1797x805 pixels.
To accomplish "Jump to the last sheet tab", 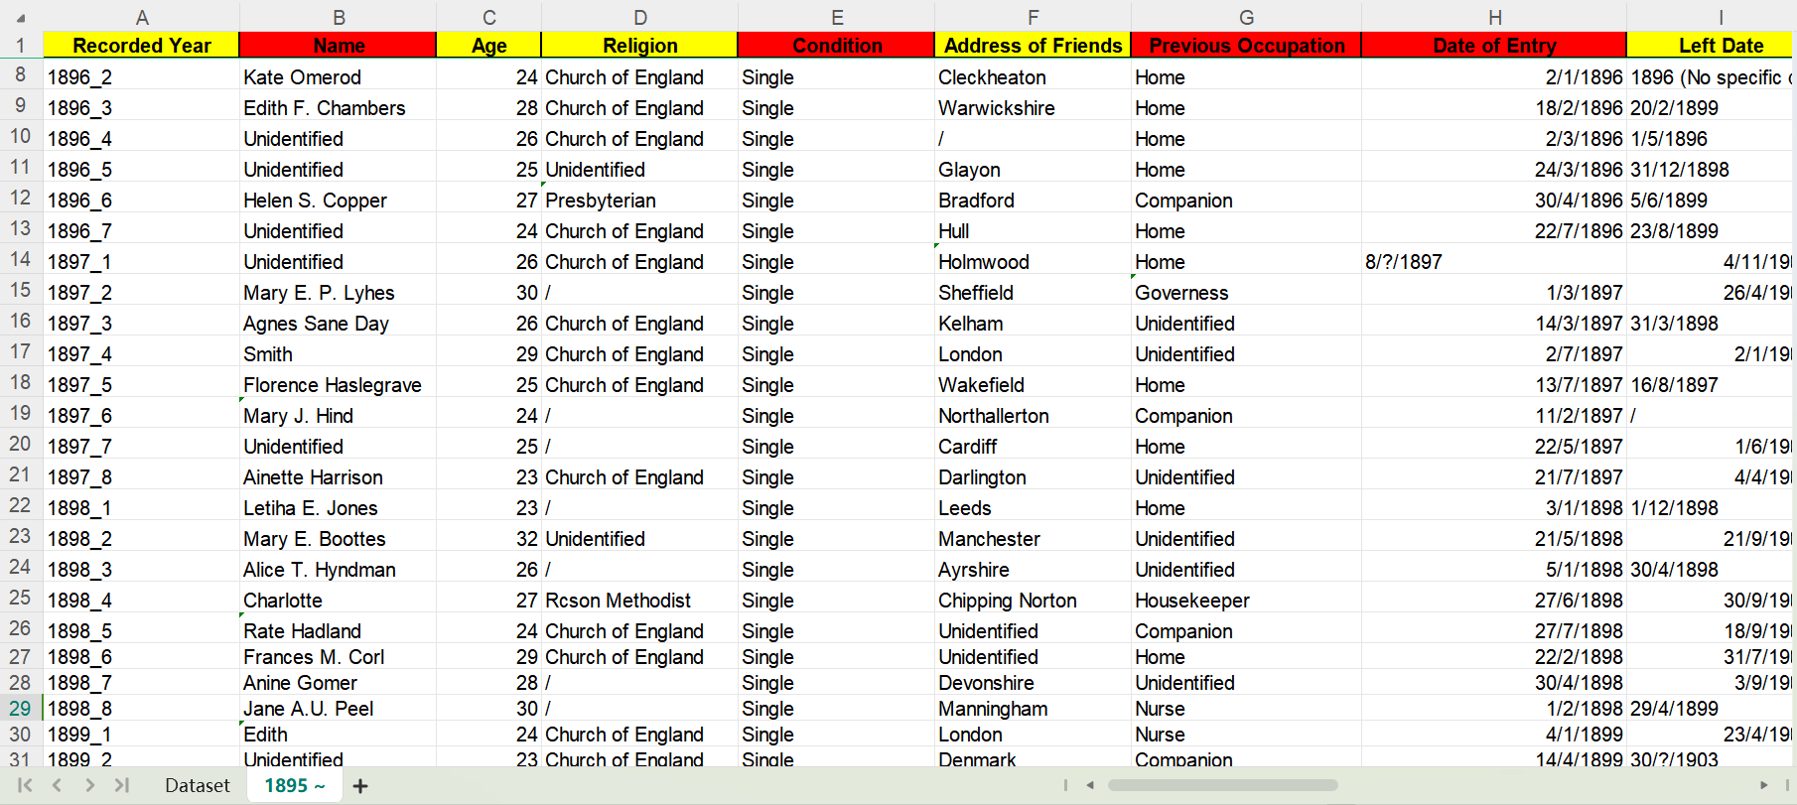I will 122,785.
